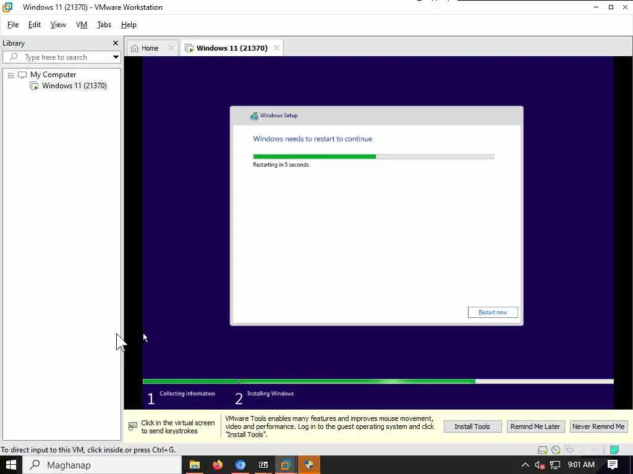Viewport: 633px width, 474px height.
Task: Click Restart now in Windows Setup
Action: (493, 312)
